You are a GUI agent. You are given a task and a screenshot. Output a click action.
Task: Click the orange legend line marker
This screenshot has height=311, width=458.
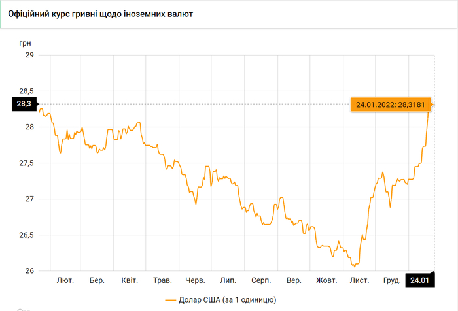click(x=172, y=299)
